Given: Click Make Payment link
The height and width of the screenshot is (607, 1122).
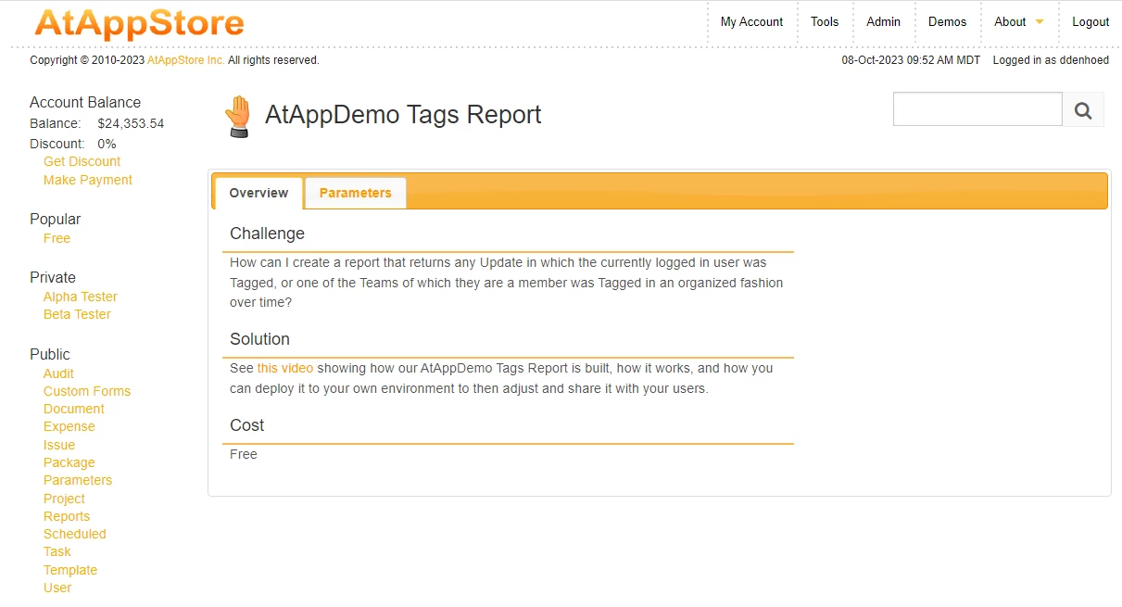Looking at the screenshot, I should (x=88, y=180).
